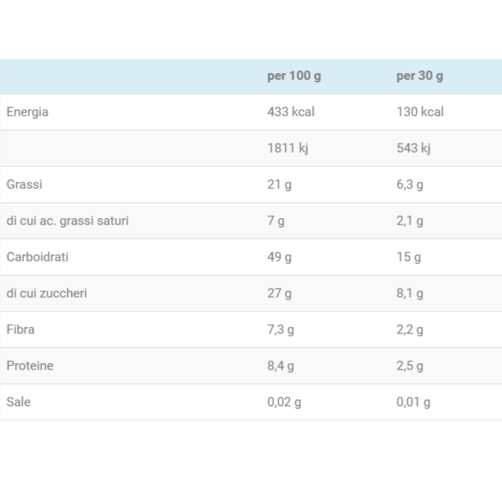502x502 pixels.
Task: Select the Proteine row label
Action: pyautogui.click(x=30, y=366)
